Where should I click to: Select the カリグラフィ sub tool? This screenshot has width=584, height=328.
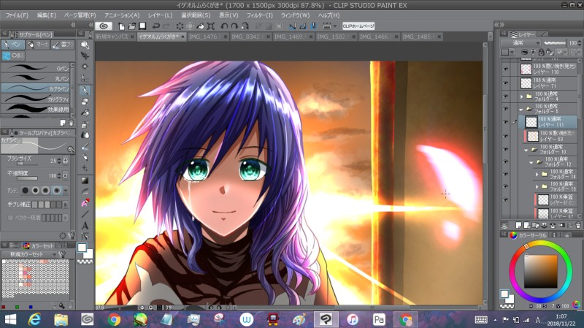36,99
